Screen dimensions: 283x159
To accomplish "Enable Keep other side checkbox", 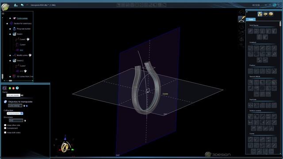I will click(5, 125).
